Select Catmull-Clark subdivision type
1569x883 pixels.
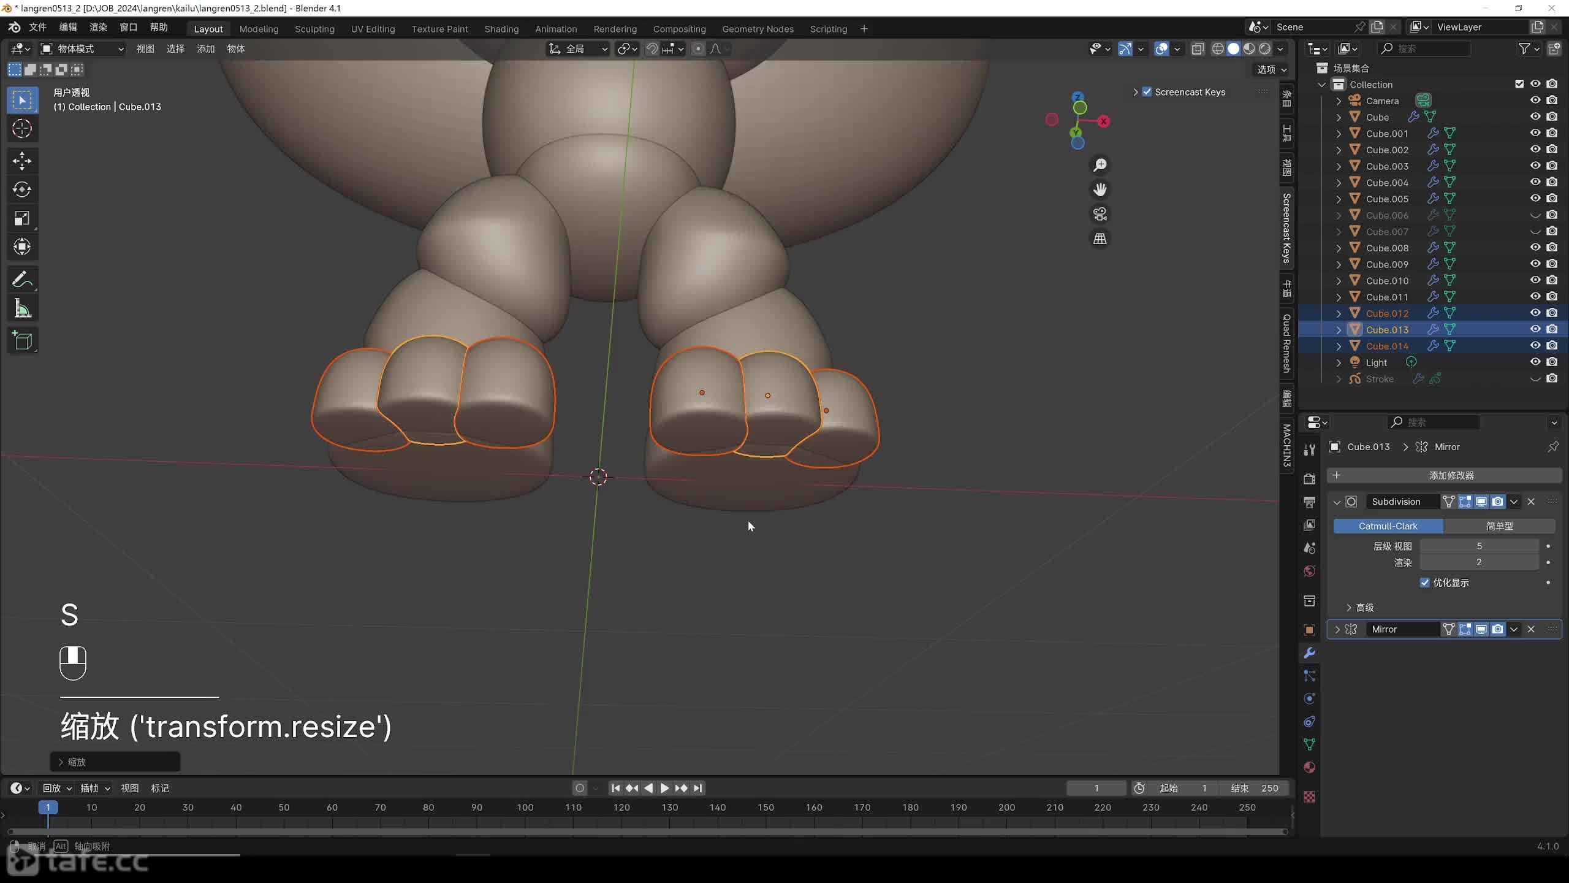click(1388, 526)
